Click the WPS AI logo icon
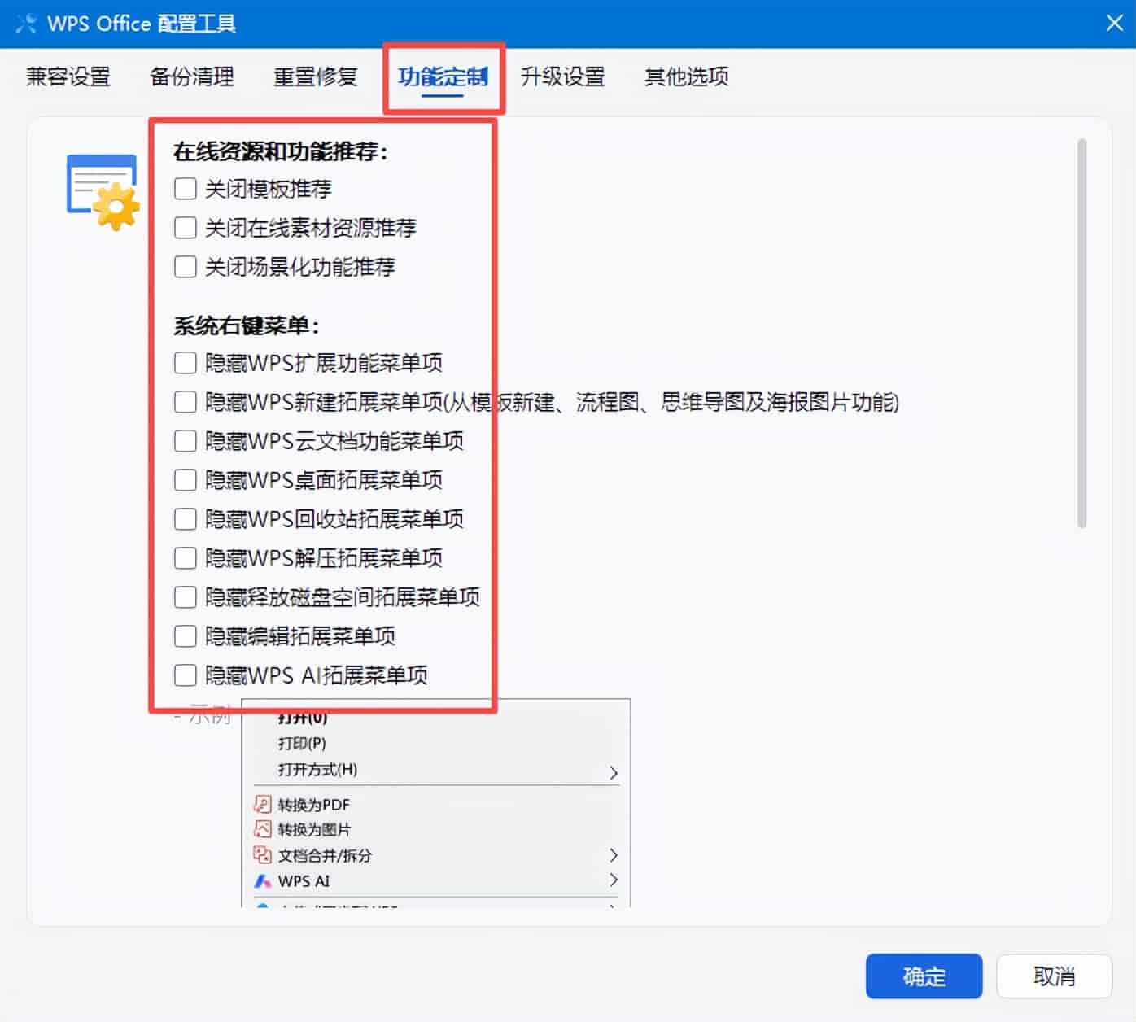1136x1022 pixels. pyautogui.click(x=262, y=880)
